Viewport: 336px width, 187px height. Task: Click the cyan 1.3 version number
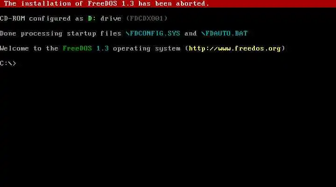(x=103, y=49)
